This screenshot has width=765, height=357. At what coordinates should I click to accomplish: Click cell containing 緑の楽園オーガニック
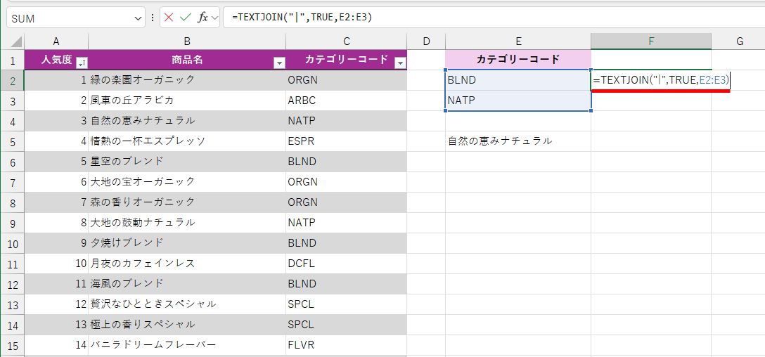click(187, 80)
